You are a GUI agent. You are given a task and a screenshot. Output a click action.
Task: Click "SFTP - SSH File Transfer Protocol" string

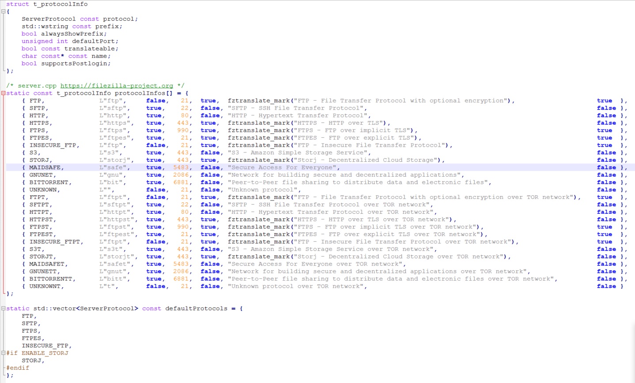[296, 108]
